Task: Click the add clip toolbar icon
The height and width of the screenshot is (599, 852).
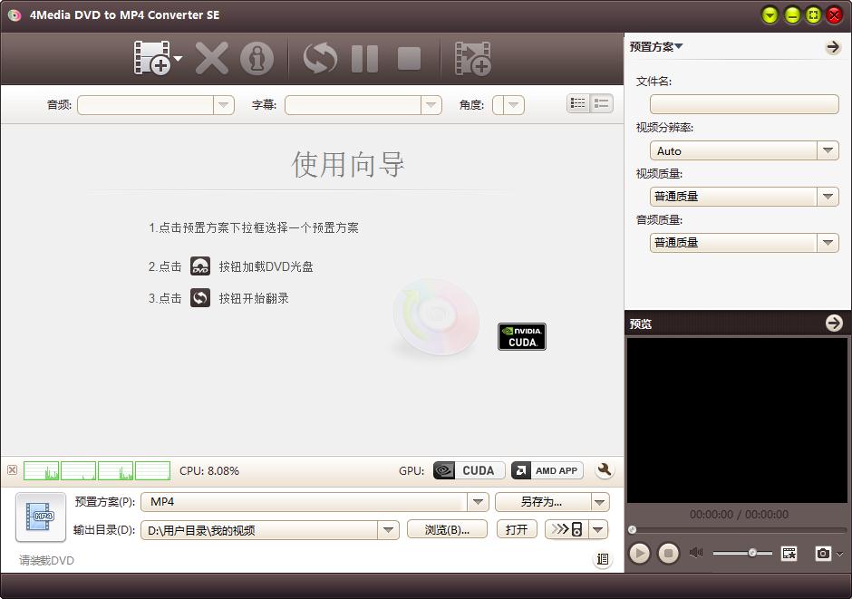Action: pyautogui.click(x=472, y=58)
